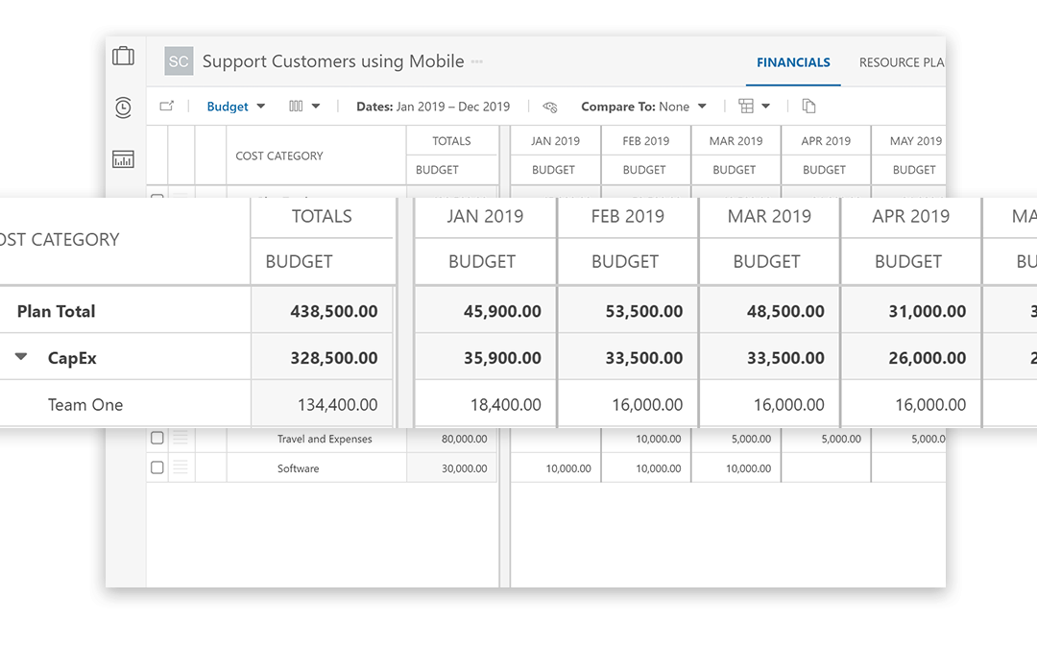Image resolution: width=1037 pixels, height=646 pixels.
Task: Open the Budget plan type dropdown
Action: [x=236, y=107]
